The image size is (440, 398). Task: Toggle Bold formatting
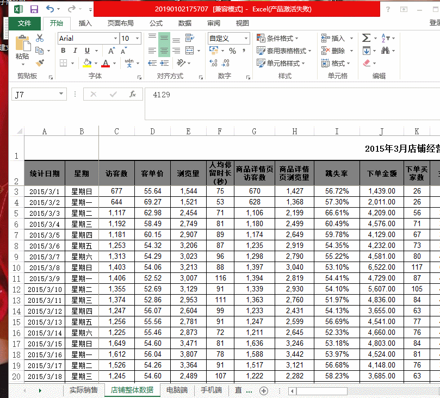(64, 51)
